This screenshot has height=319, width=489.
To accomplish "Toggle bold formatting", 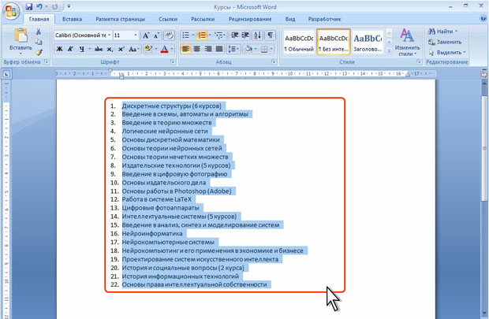I will (x=60, y=49).
